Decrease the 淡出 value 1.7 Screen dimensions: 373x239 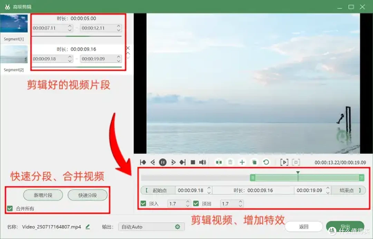(240, 206)
